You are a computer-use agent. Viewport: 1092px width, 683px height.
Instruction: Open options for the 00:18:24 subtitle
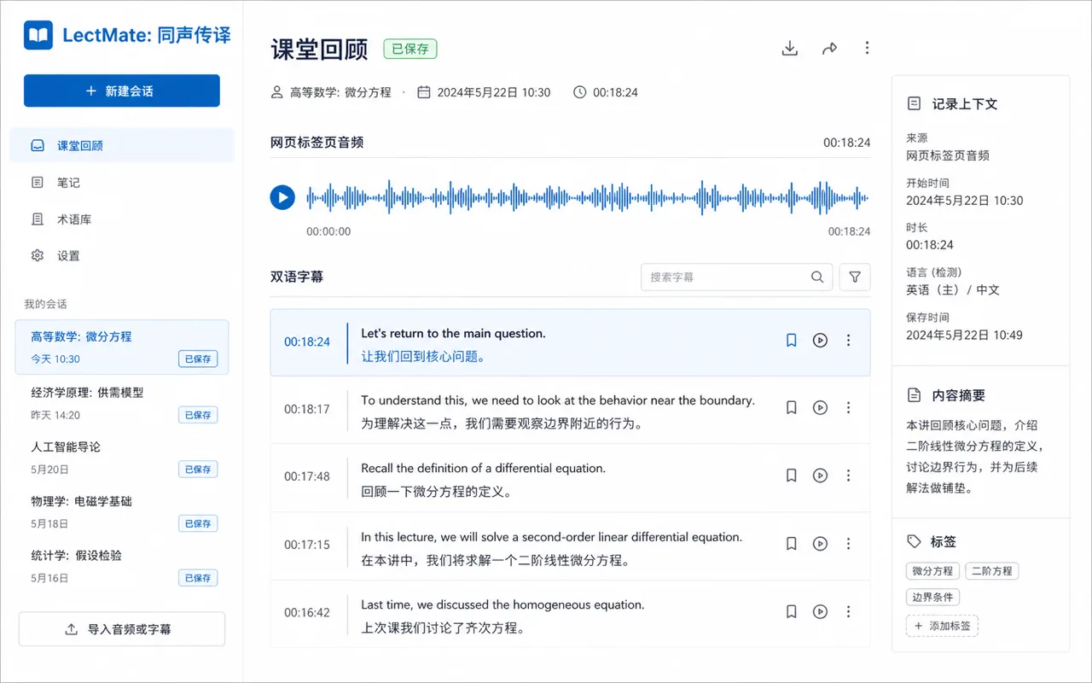848,341
